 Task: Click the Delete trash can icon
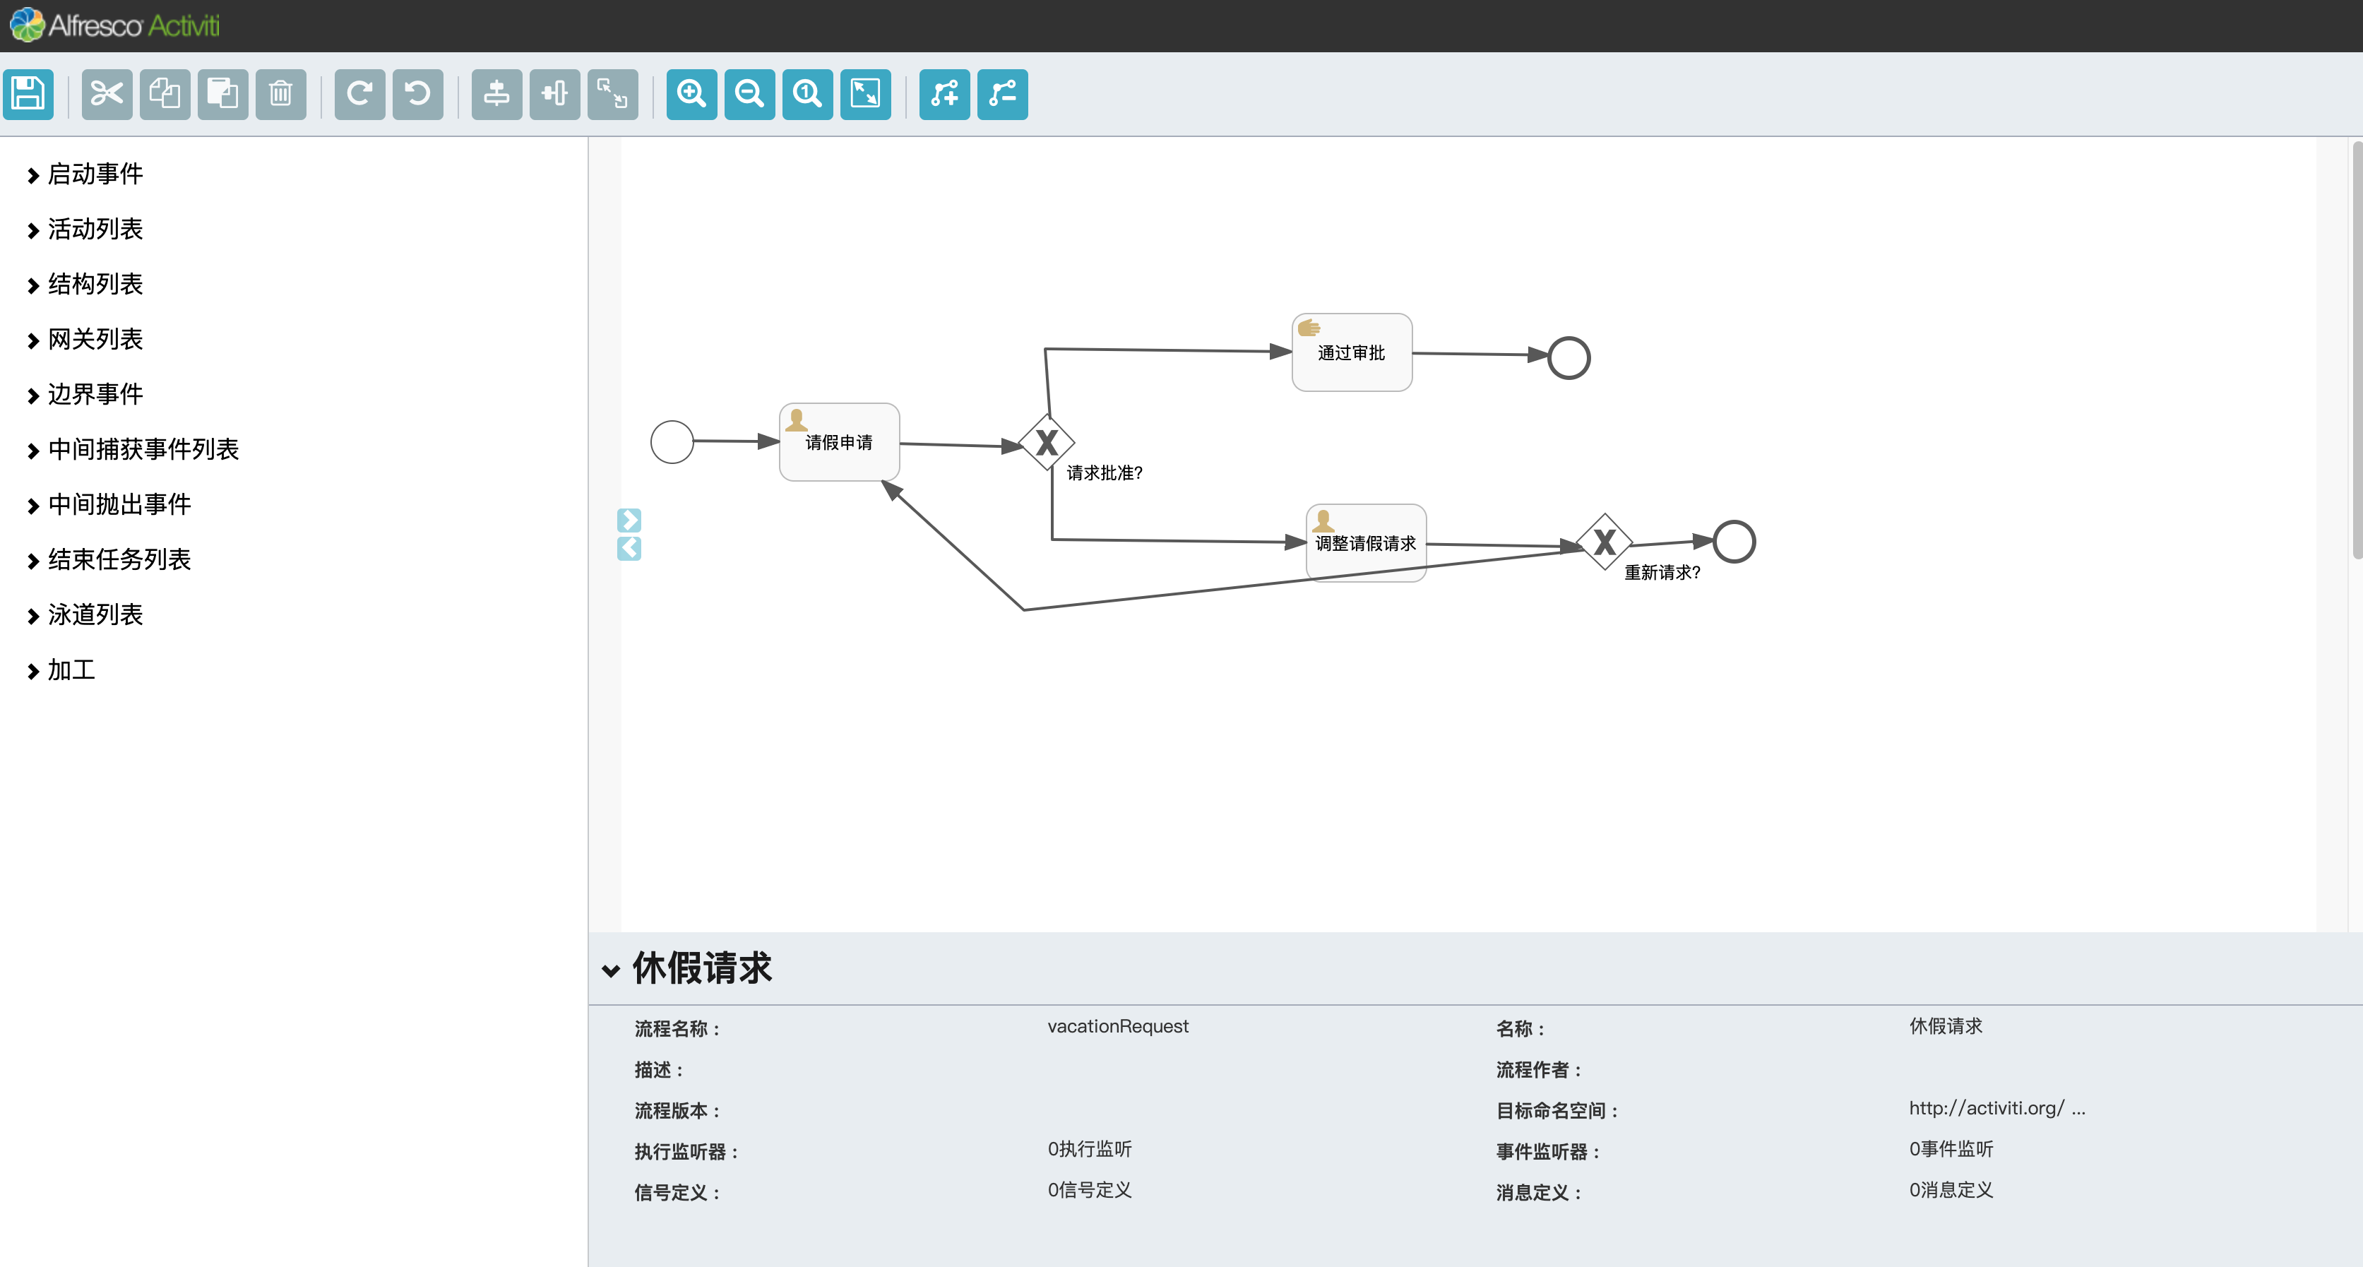coord(280,94)
